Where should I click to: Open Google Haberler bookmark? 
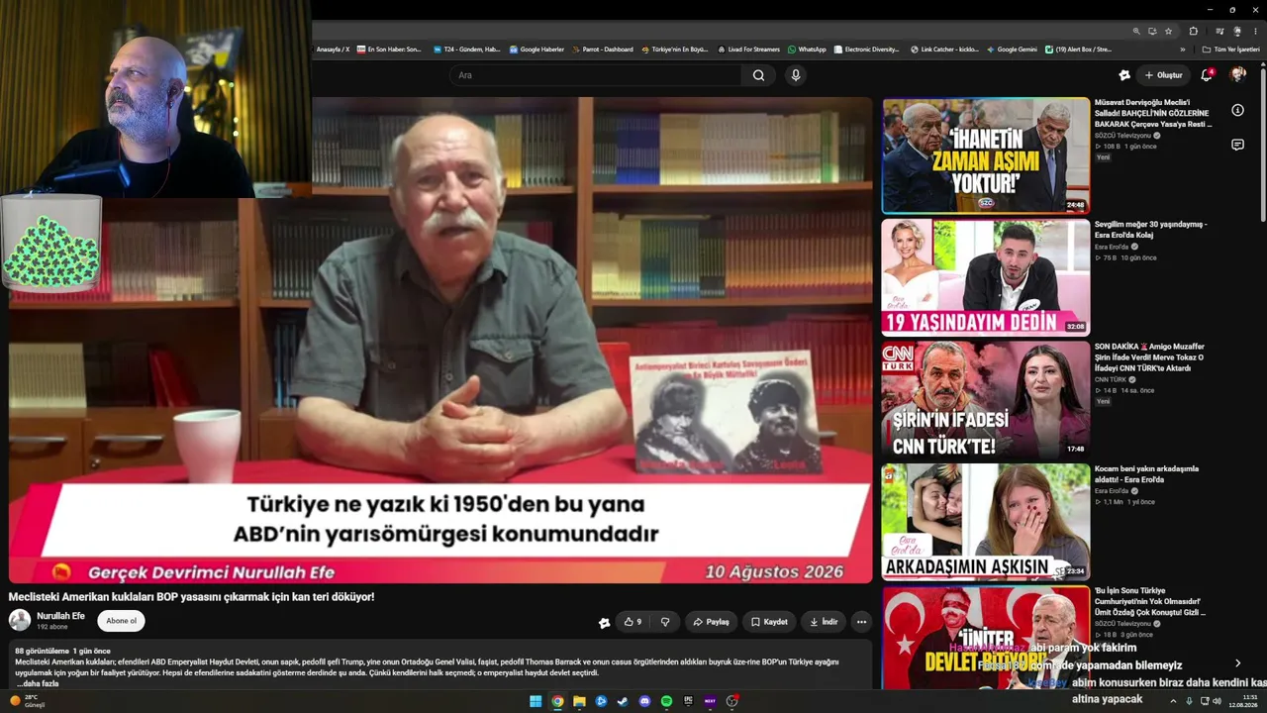tap(536, 50)
